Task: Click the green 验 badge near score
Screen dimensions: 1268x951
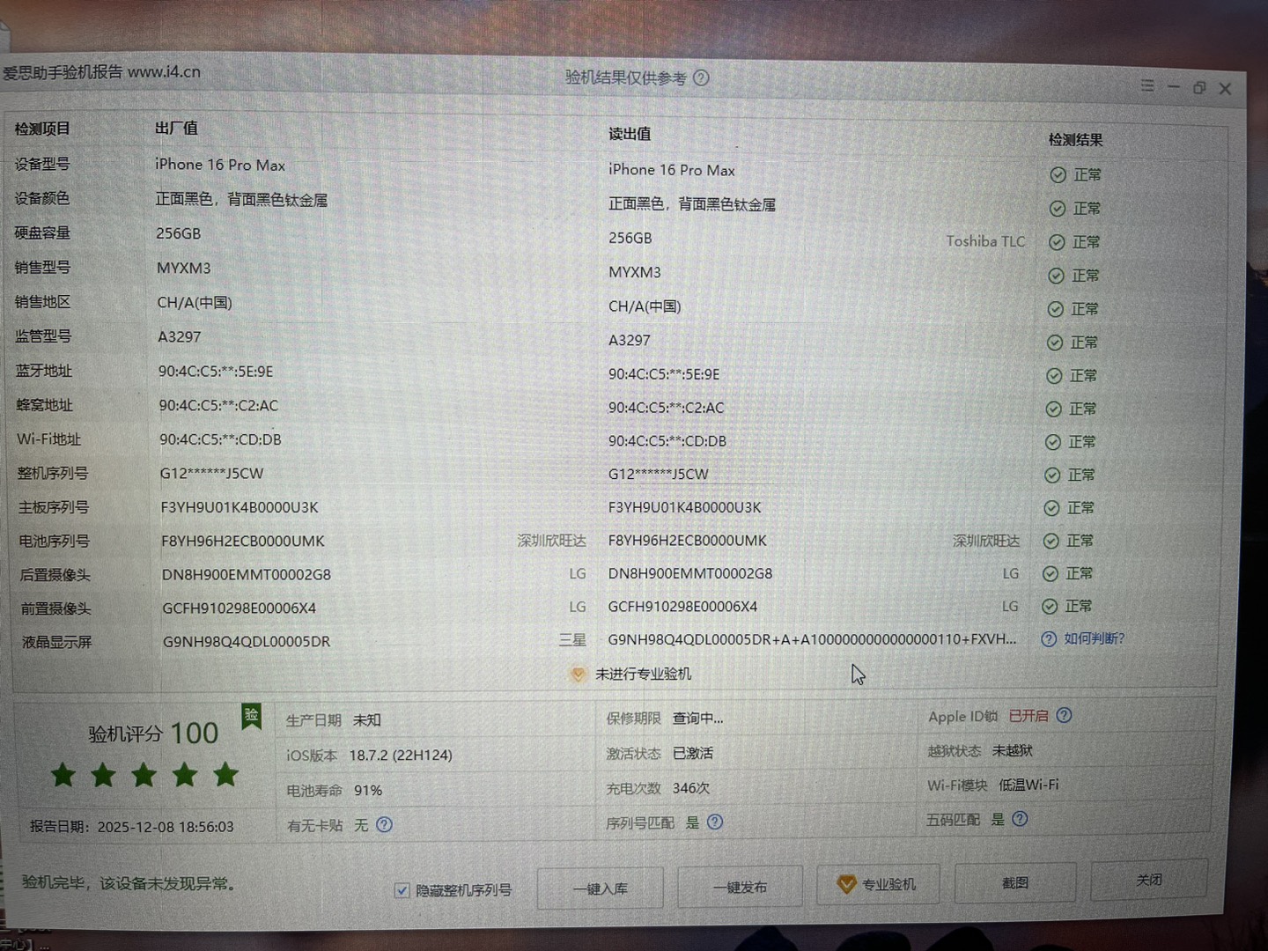Action: [x=251, y=716]
